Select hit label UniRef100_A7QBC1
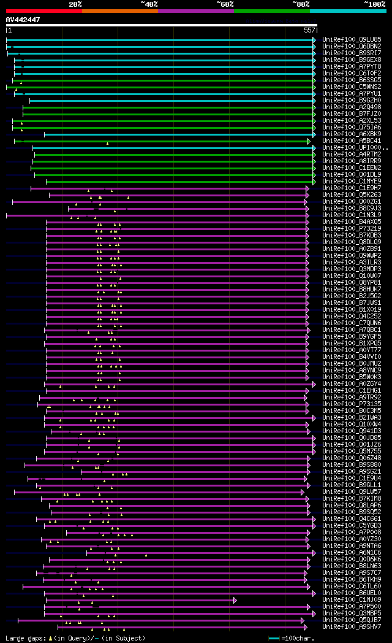The width and height of the screenshot is (392, 643). coord(352,329)
